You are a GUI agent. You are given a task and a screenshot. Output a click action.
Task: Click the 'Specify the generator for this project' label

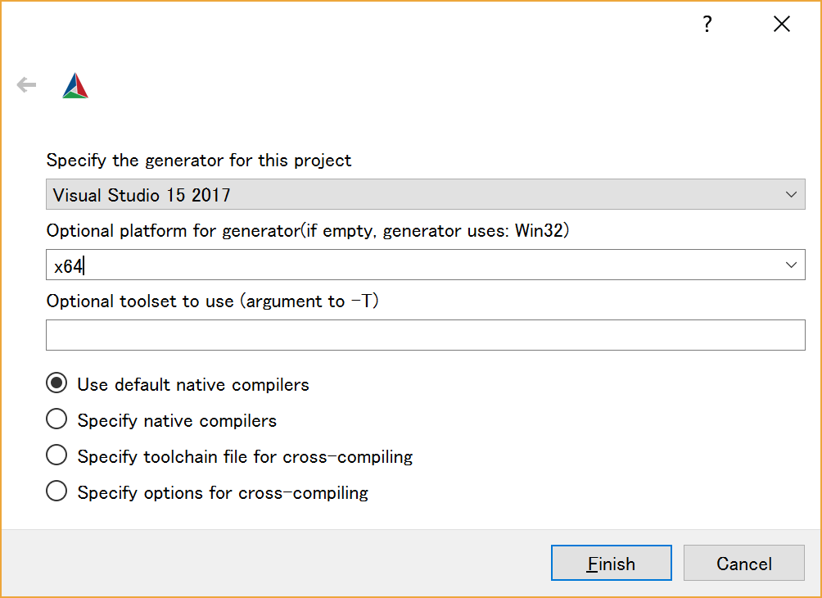click(199, 161)
